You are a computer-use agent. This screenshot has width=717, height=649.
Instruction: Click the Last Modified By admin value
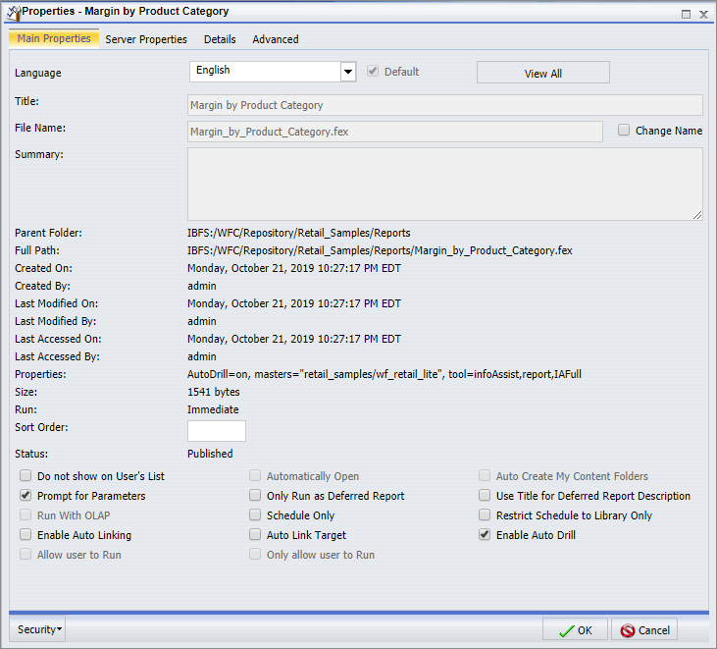point(202,321)
